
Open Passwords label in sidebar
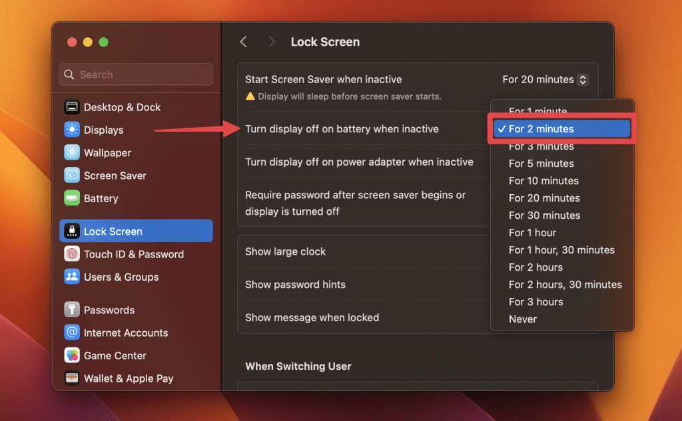(109, 310)
